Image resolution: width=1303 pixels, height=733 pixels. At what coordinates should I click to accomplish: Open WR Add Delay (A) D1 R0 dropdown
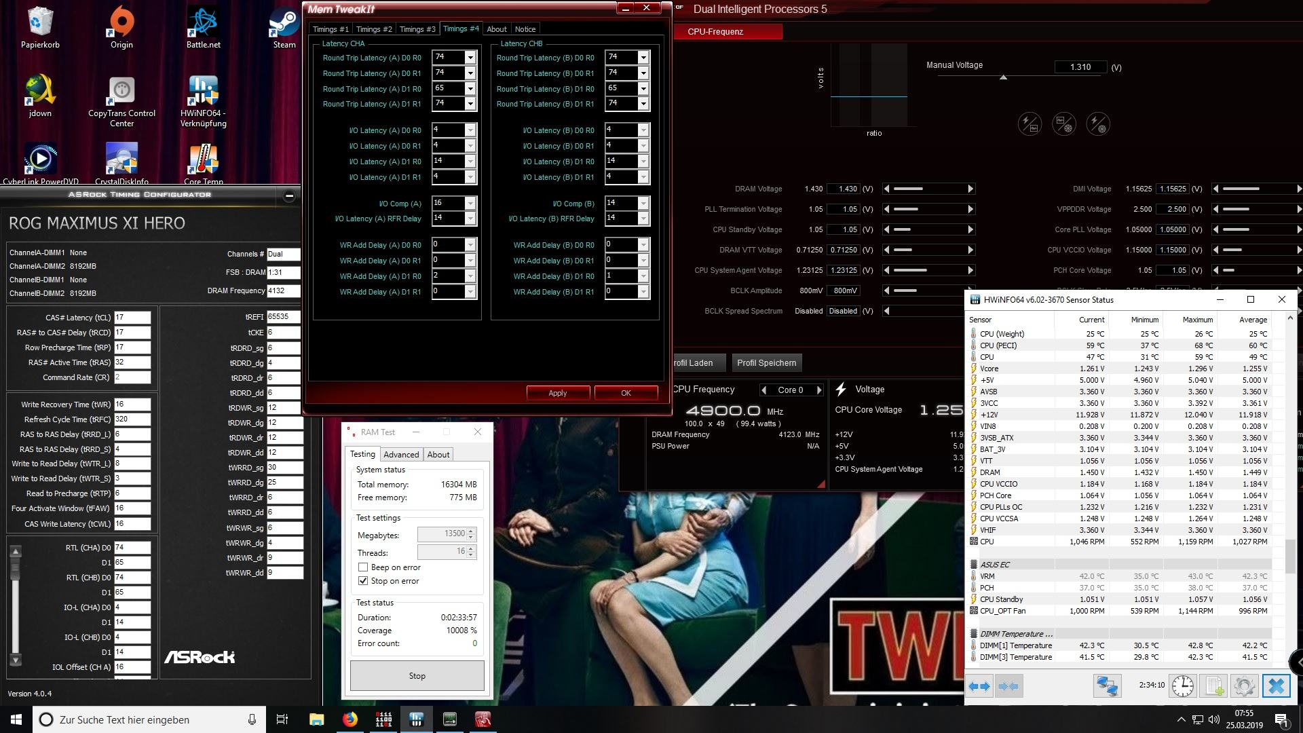pyautogui.click(x=470, y=276)
